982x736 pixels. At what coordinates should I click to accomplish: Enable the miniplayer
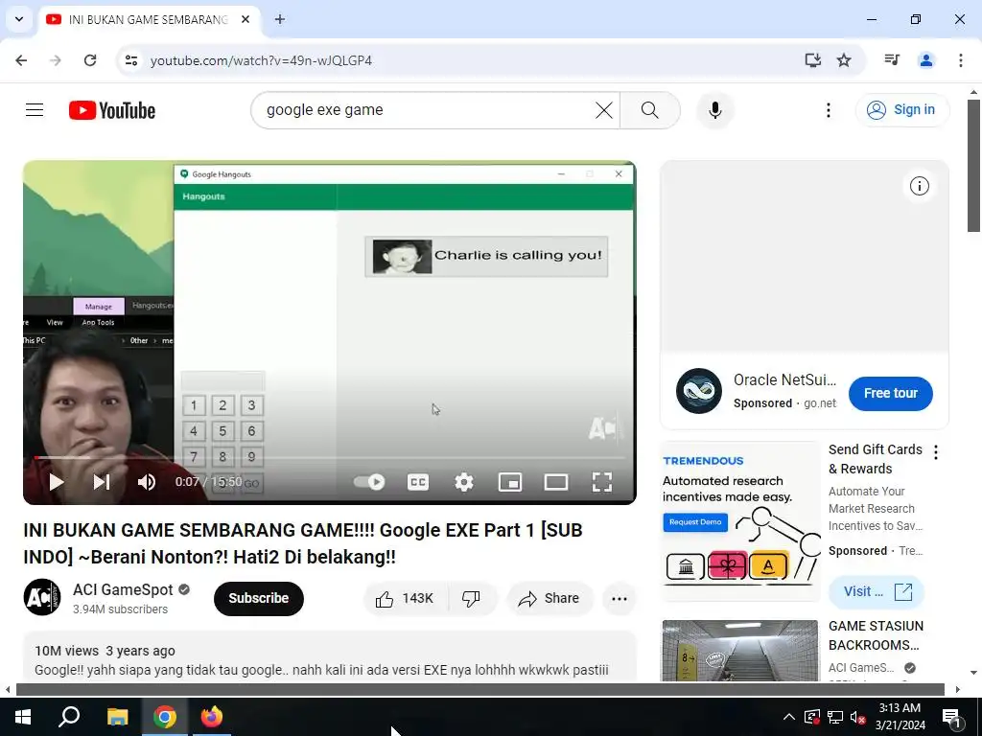pos(510,482)
